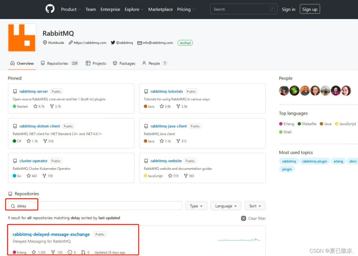
Task: Go to Marketplace
Action: pyautogui.click(x=161, y=9)
